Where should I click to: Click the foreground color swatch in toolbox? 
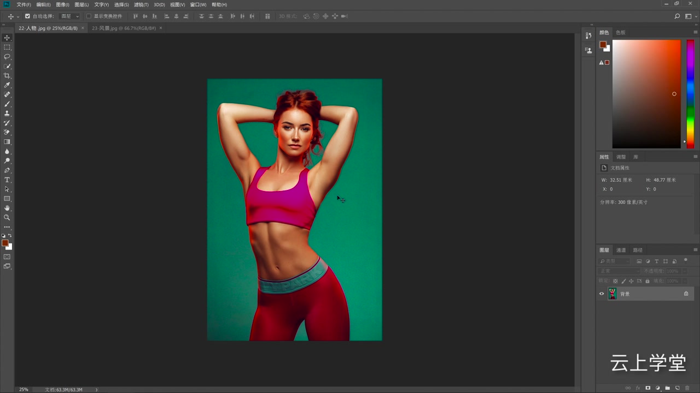[5, 243]
